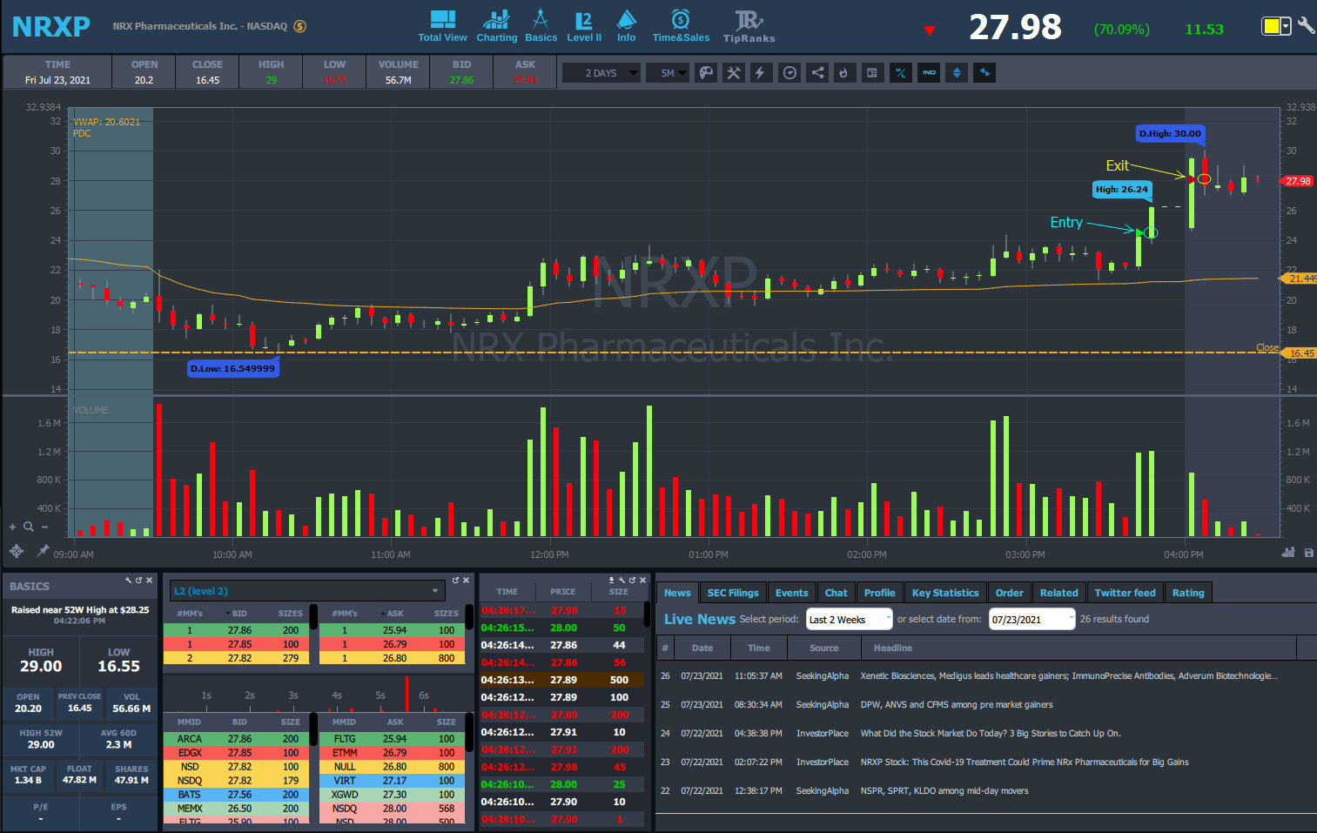This screenshot has height=833, width=1317.
Task: Toggle the H/L high-low markers button
Action: pos(900,73)
